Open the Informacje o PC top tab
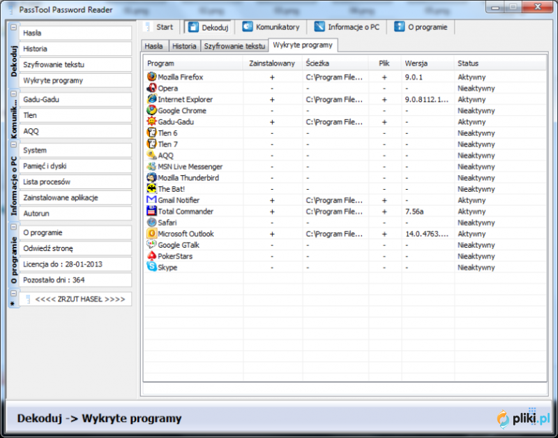The height and width of the screenshot is (438, 558). coord(347,27)
